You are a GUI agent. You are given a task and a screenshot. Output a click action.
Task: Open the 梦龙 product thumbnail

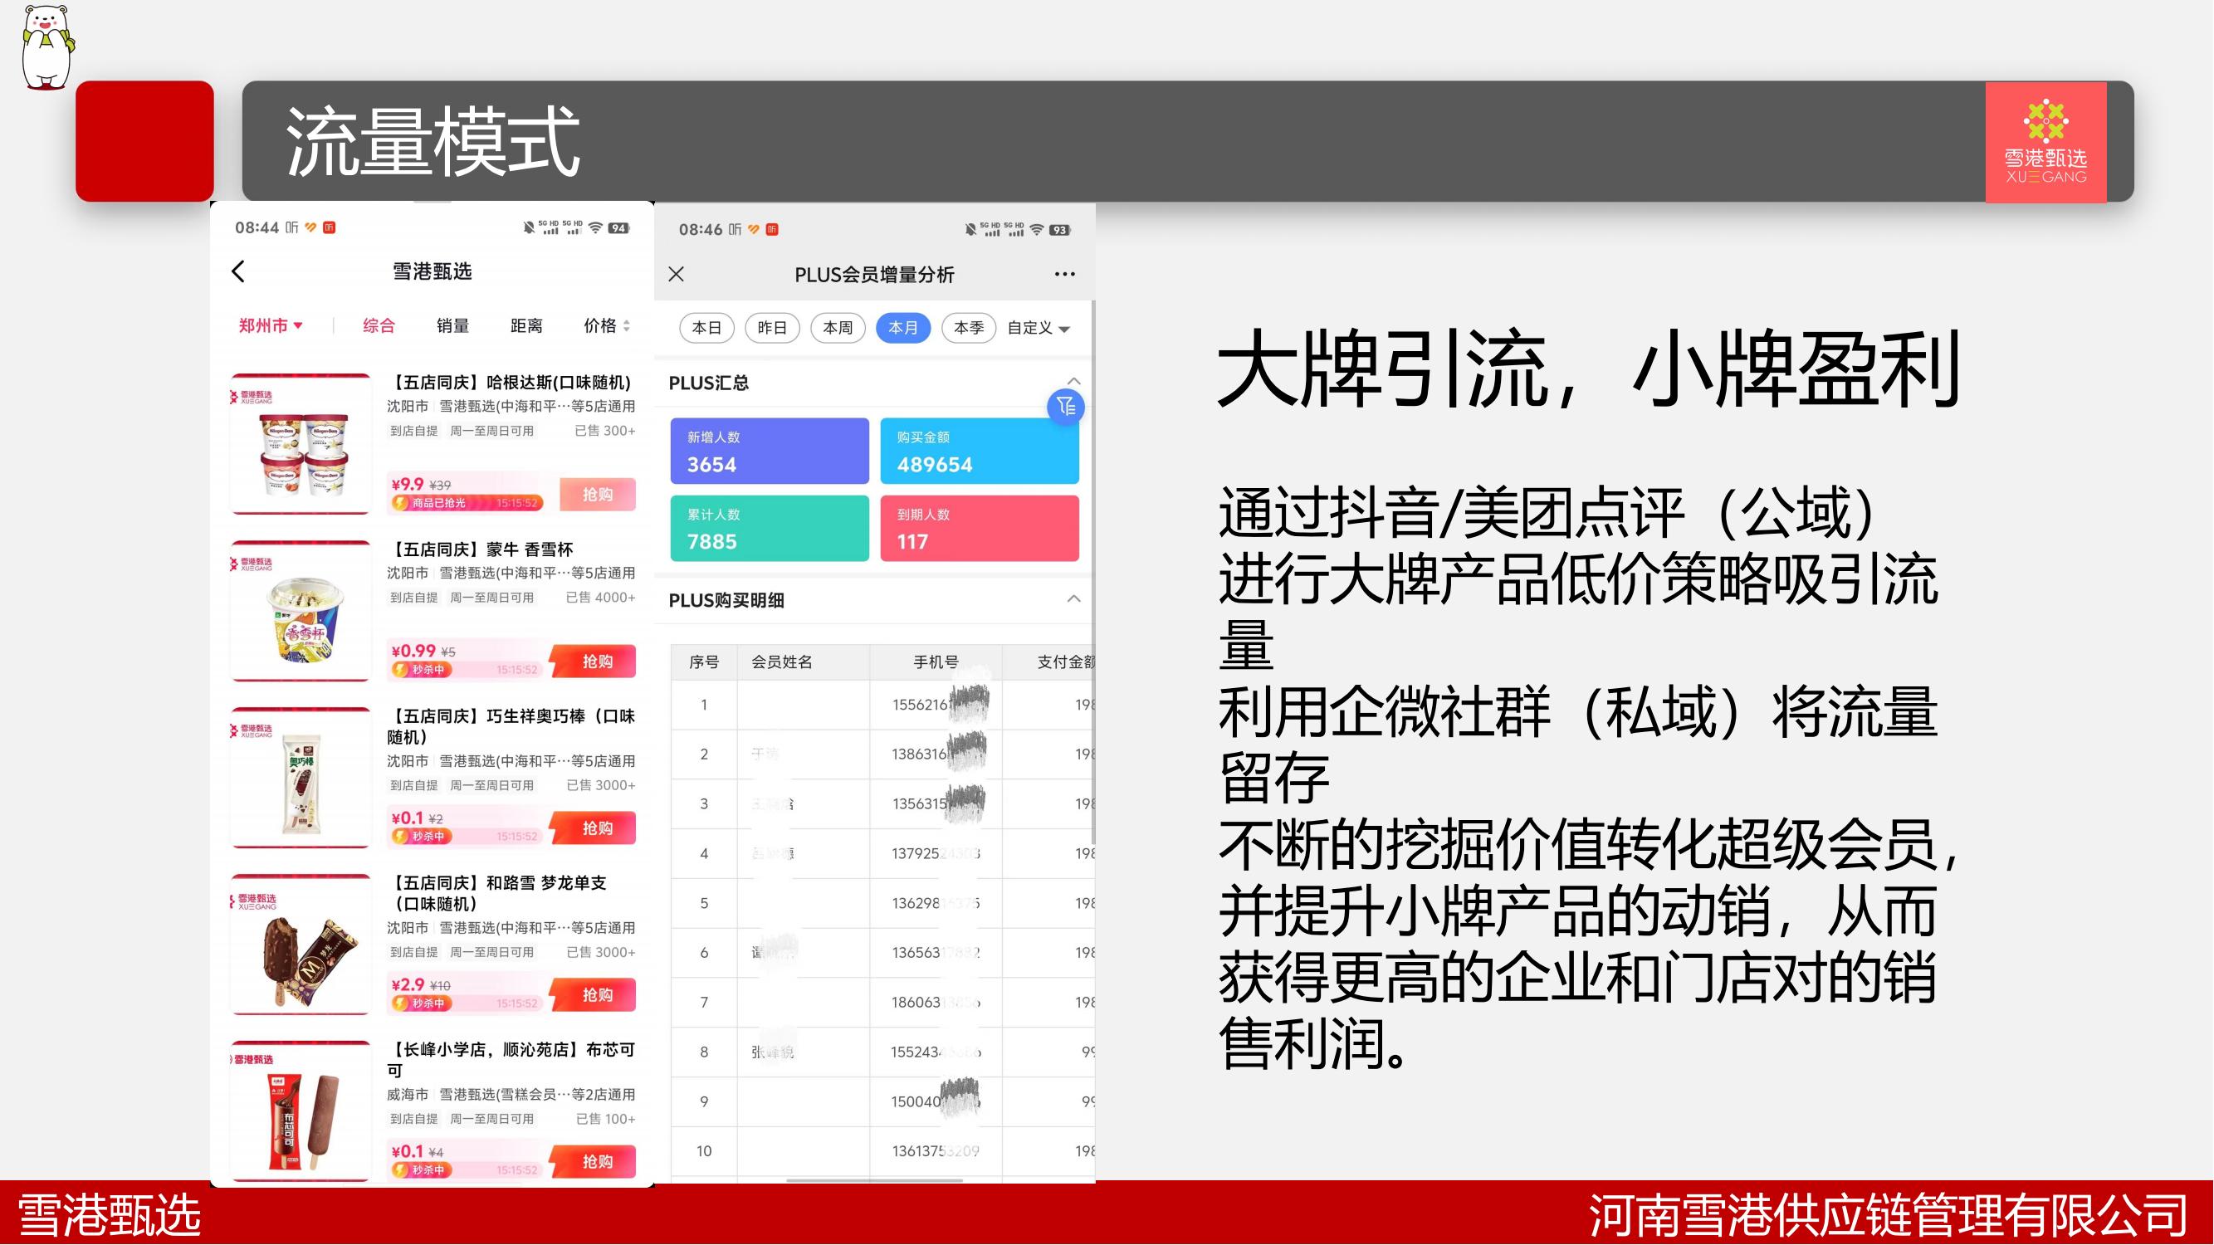point(301,945)
